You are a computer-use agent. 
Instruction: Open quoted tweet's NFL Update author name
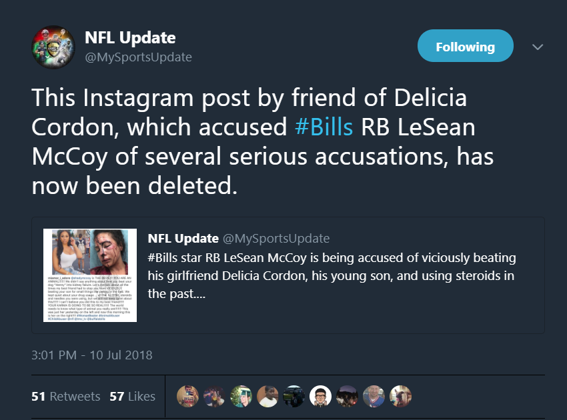(x=183, y=239)
